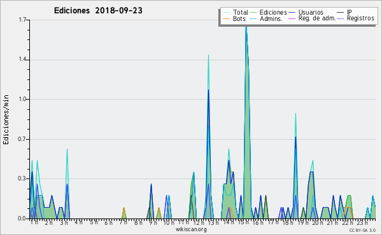The height and width of the screenshot is (235, 382).
Task: Click the '20 h' x-axis label
Action: [x=318, y=222]
